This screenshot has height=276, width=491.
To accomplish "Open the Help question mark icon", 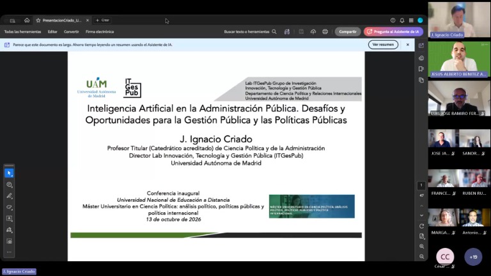I will 393,20.
